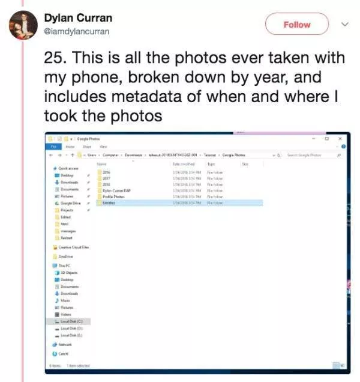Switch to the View ribbon tab
Viewport: 360px width, 382px height.
click(103, 146)
